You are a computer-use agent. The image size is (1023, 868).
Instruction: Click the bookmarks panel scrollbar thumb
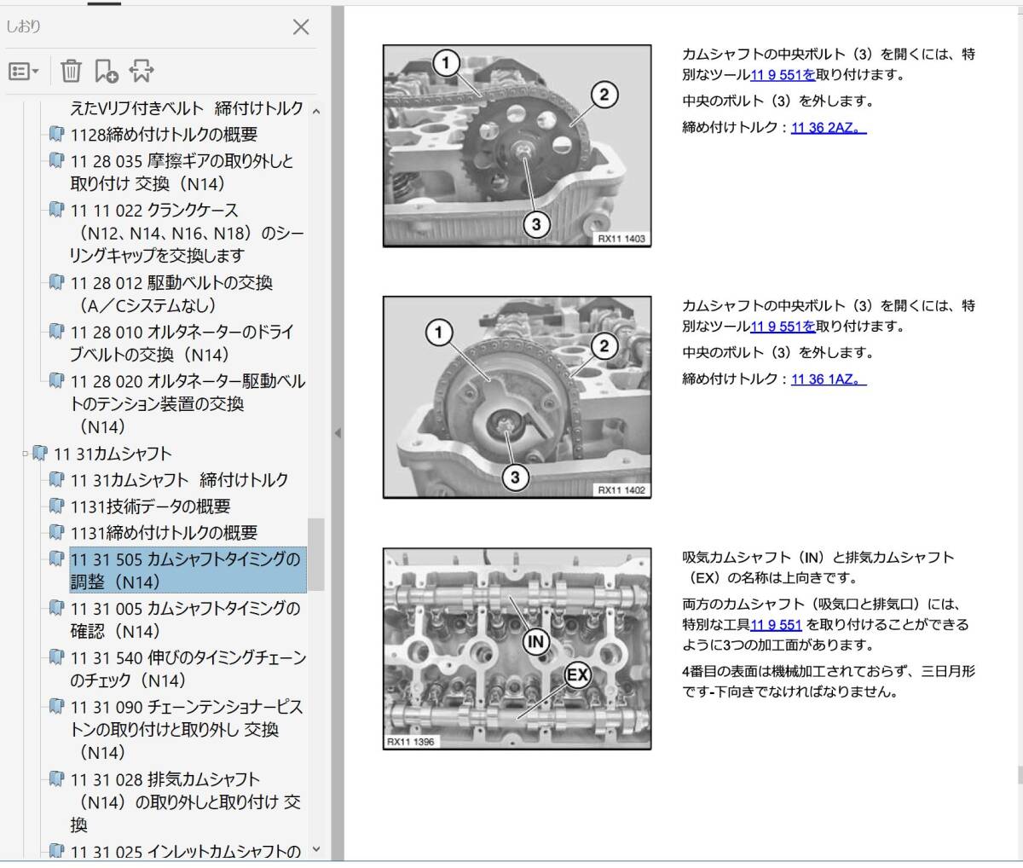pos(316,554)
